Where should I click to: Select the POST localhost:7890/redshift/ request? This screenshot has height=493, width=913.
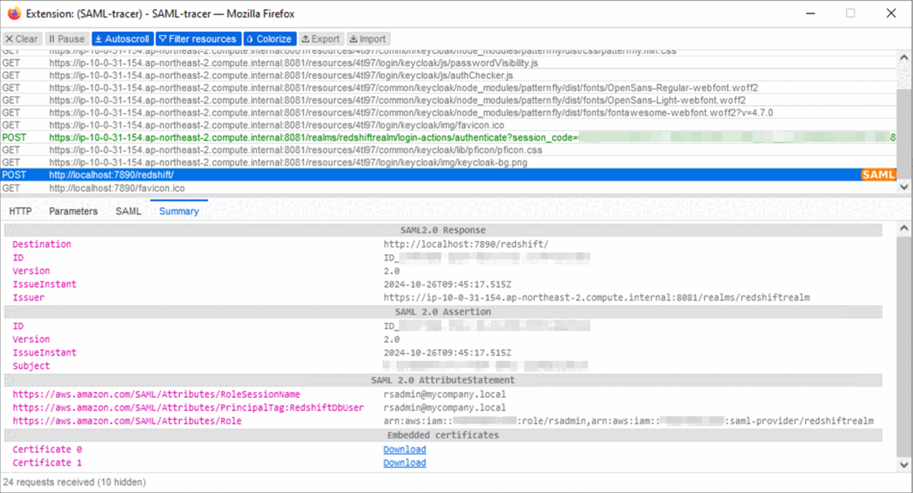449,175
